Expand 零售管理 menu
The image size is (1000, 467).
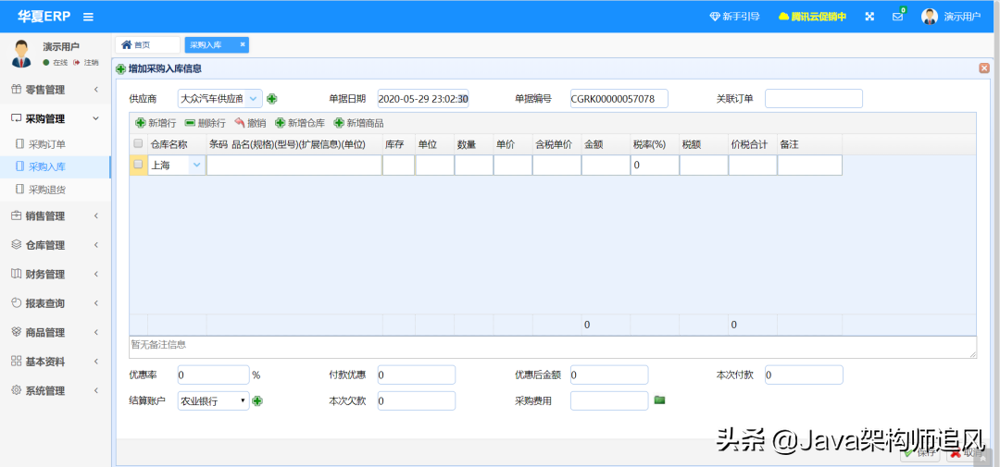[56, 90]
